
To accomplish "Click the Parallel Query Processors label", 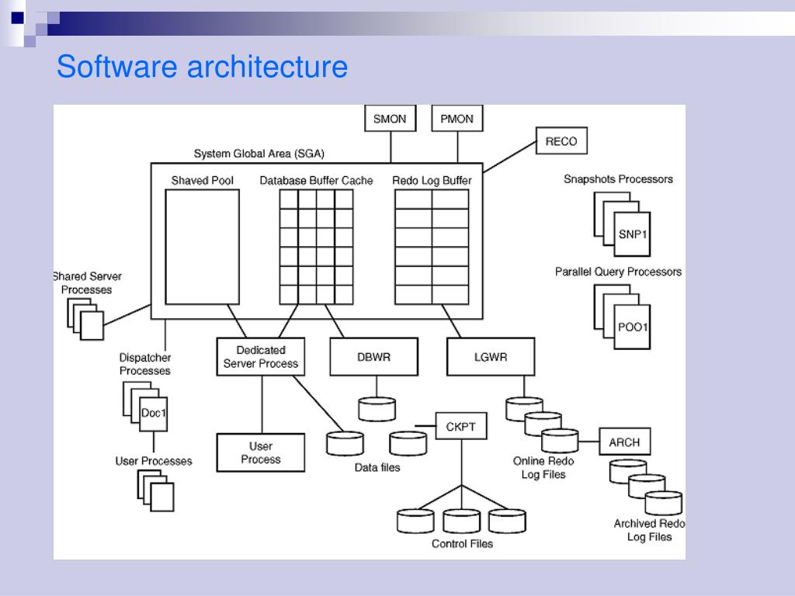I will click(618, 272).
